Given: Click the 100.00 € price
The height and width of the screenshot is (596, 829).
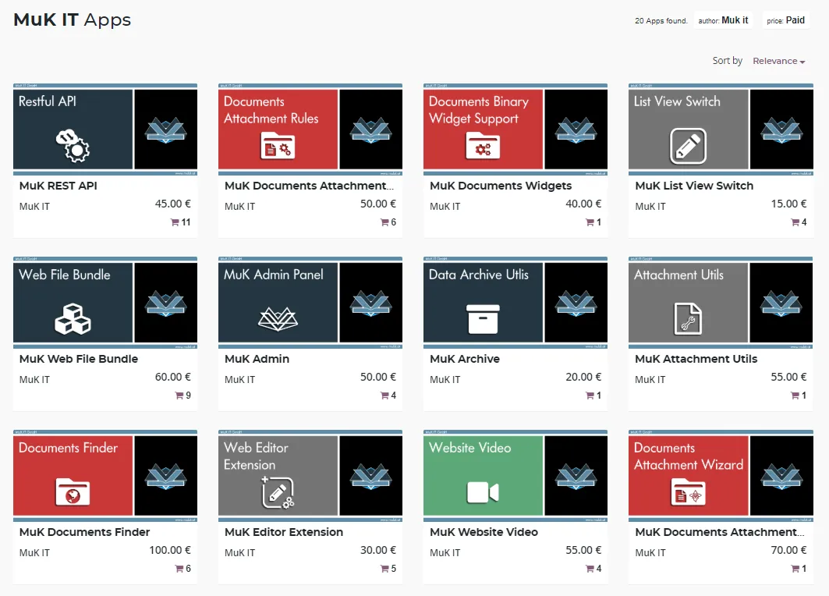Looking at the screenshot, I should (170, 550).
